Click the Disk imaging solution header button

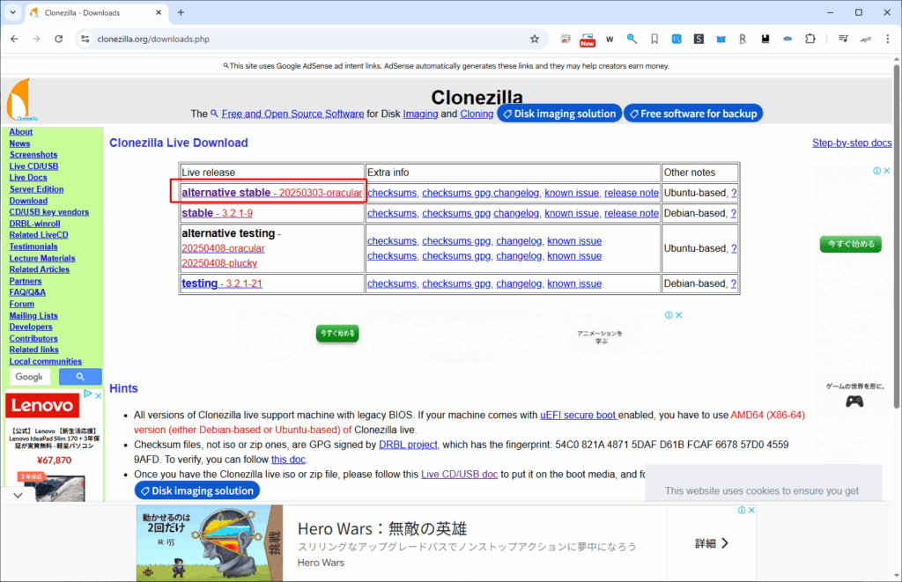click(x=559, y=114)
